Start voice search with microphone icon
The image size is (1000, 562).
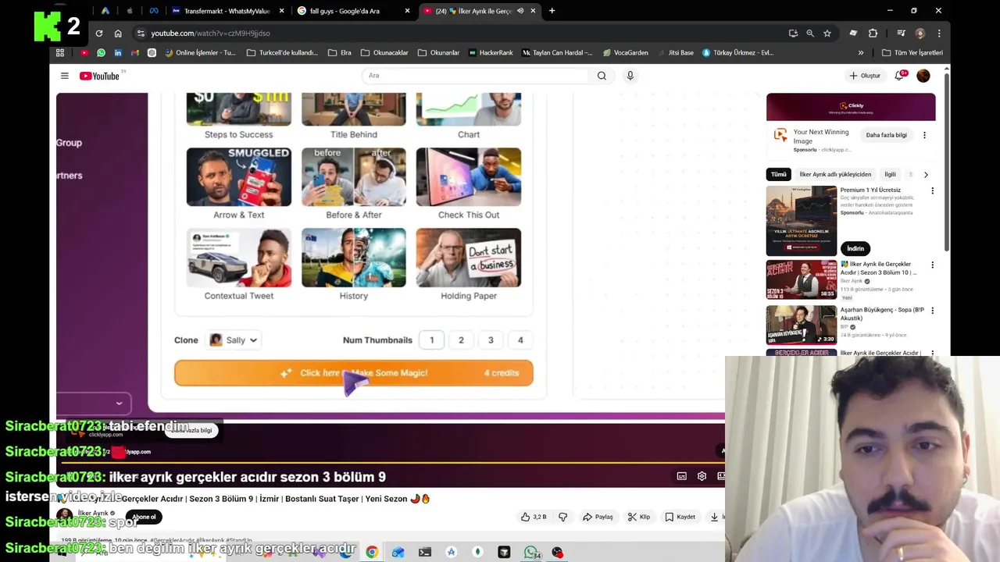click(x=630, y=76)
